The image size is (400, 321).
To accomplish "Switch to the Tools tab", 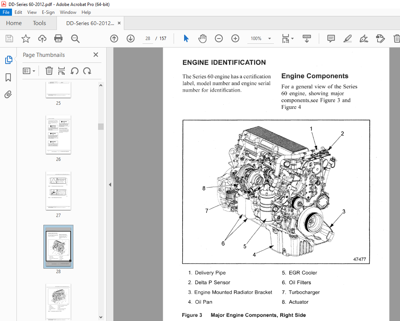I will (x=39, y=23).
